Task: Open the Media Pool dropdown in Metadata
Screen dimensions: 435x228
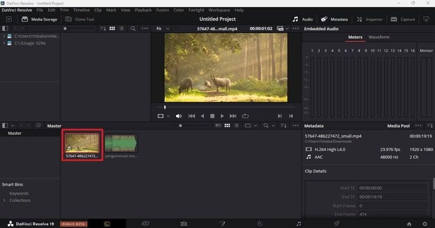Action: (x=398, y=126)
